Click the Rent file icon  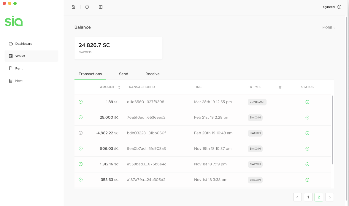(x=11, y=68)
